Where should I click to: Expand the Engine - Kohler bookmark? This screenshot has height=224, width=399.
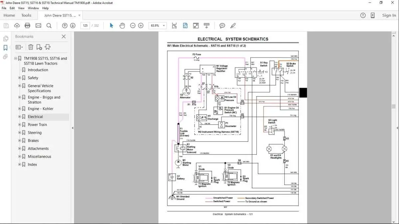20,109
